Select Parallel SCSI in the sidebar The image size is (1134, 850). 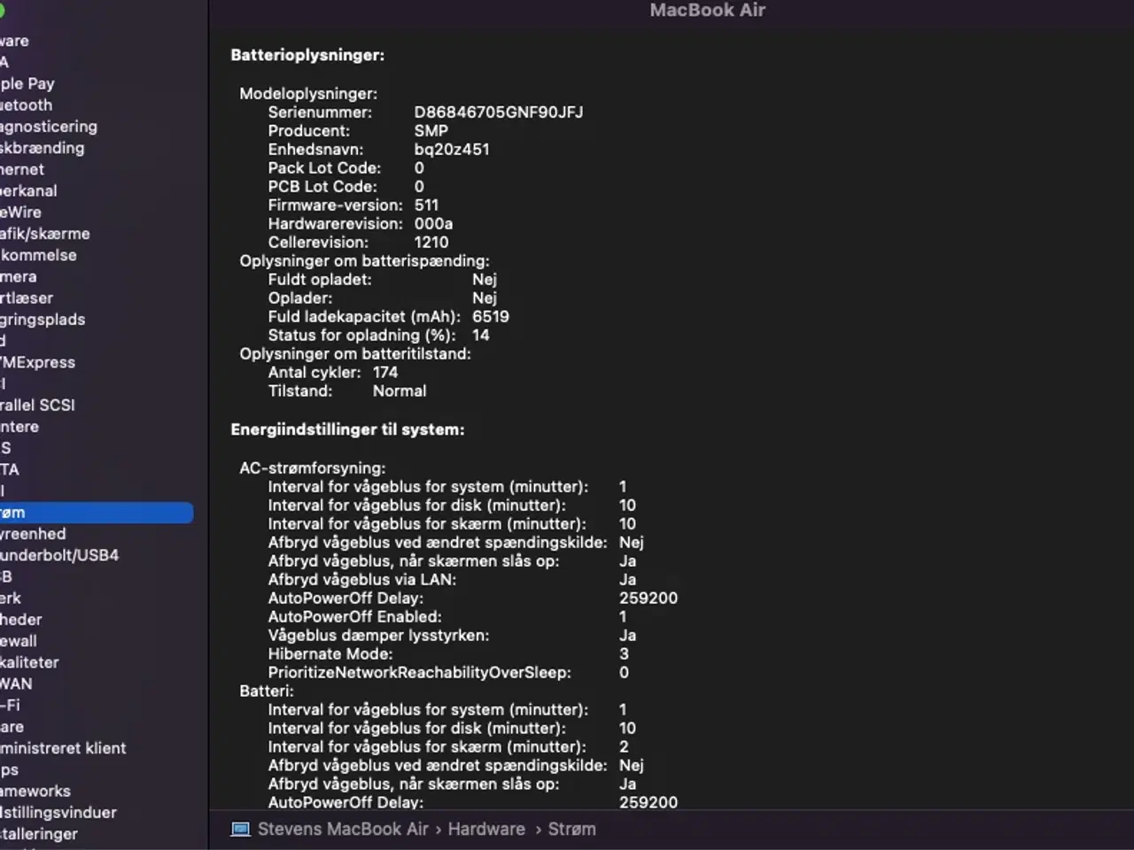pyautogui.click(x=38, y=406)
